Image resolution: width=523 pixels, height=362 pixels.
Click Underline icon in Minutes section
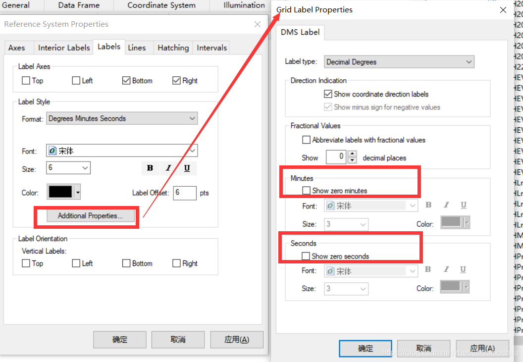[x=464, y=205]
